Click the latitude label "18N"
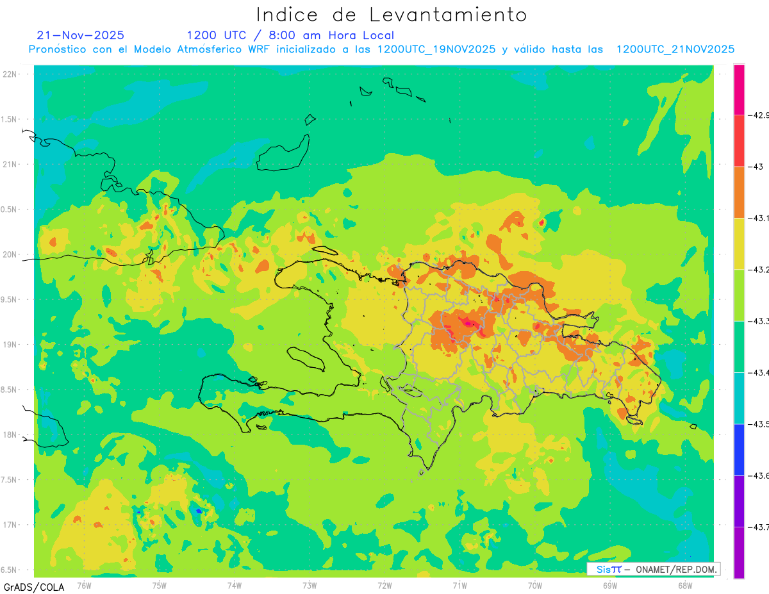Image resolution: width=769 pixels, height=594 pixels. click(x=10, y=435)
